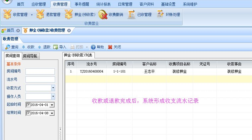
Task: Open 坏账处理 chart icon
Action: 160,14
